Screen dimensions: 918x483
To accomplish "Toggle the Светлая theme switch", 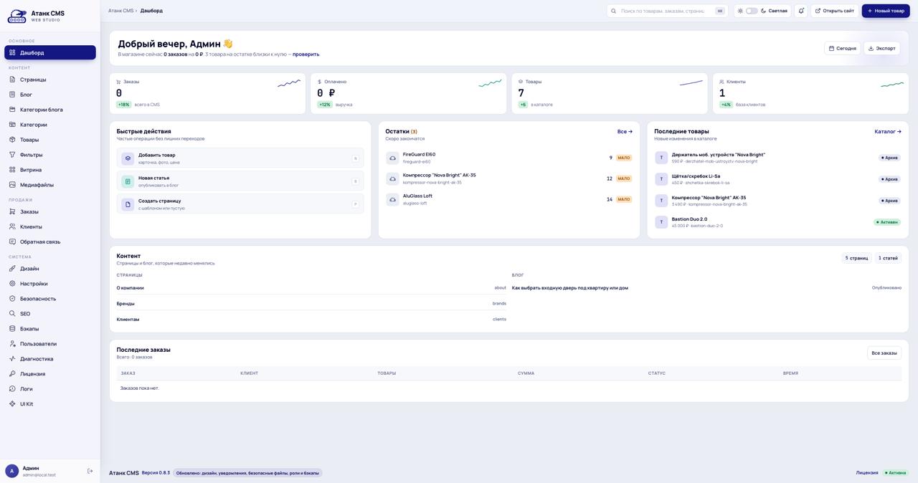I will [x=752, y=11].
